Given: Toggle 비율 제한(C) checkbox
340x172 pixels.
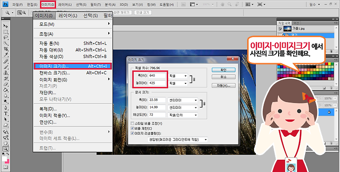Looking at the screenshot, I should pos(132,128).
